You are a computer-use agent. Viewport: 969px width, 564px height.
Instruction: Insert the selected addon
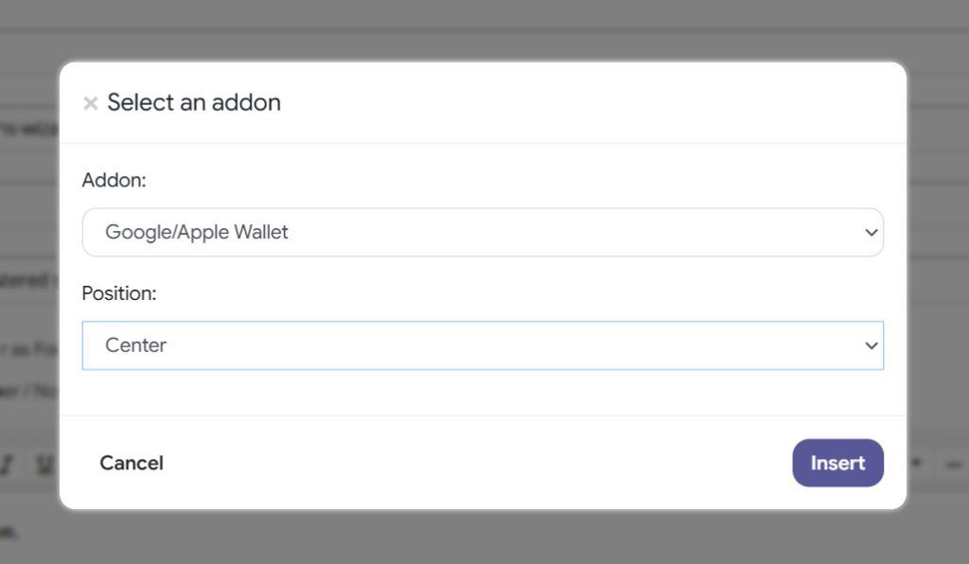[x=838, y=464]
